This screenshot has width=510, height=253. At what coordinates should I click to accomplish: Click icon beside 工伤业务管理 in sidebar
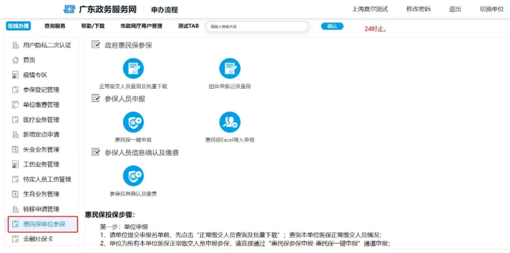[16, 164]
